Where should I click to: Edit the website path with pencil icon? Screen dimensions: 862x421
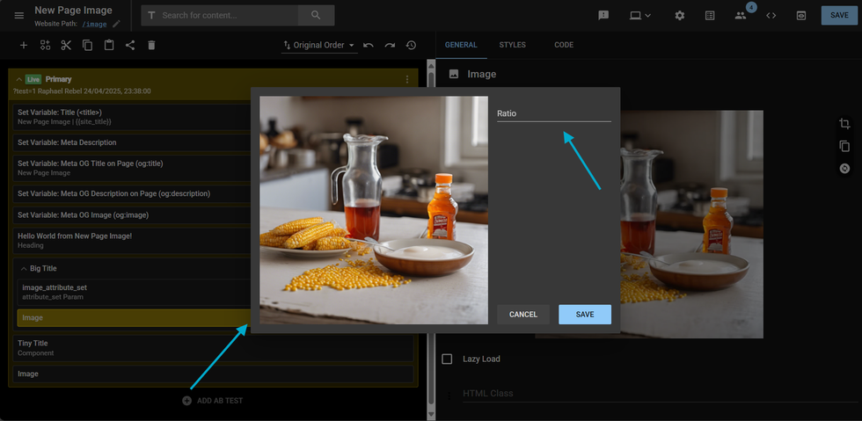pyautogui.click(x=116, y=25)
